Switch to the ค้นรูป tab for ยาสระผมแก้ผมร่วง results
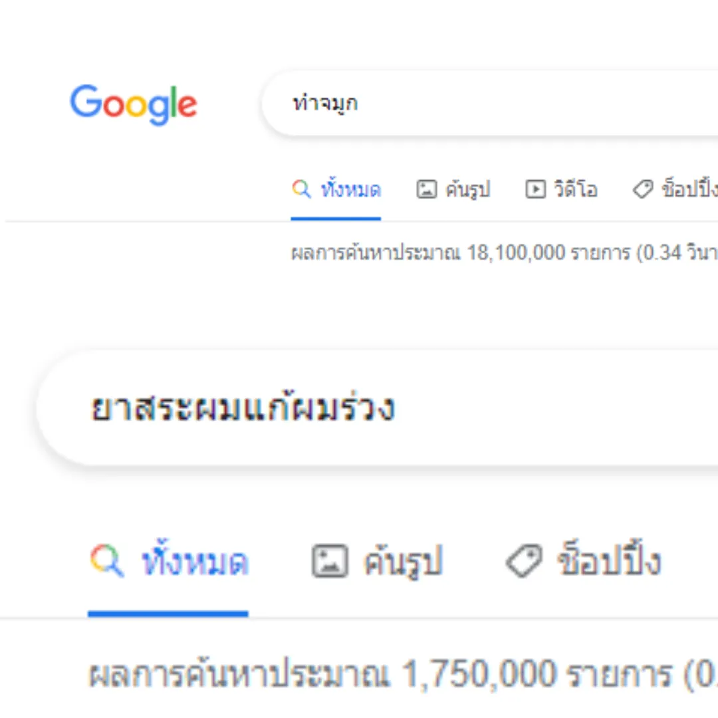The height and width of the screenshot is (718, 718). pyautogui.click(x=378, y=561)
